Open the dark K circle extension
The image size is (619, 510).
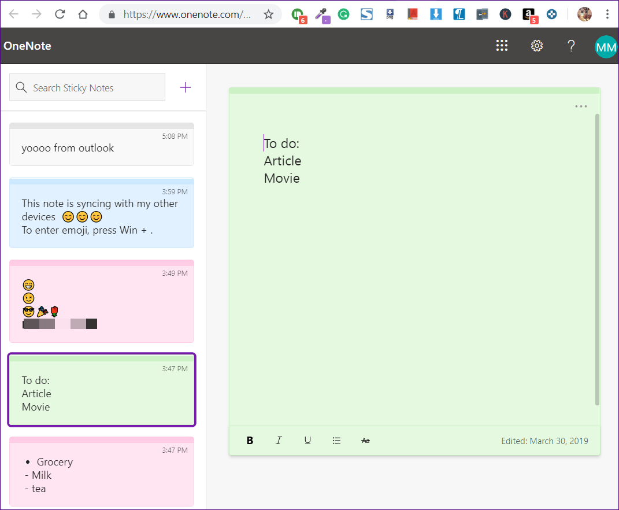[x=505, y=14]
